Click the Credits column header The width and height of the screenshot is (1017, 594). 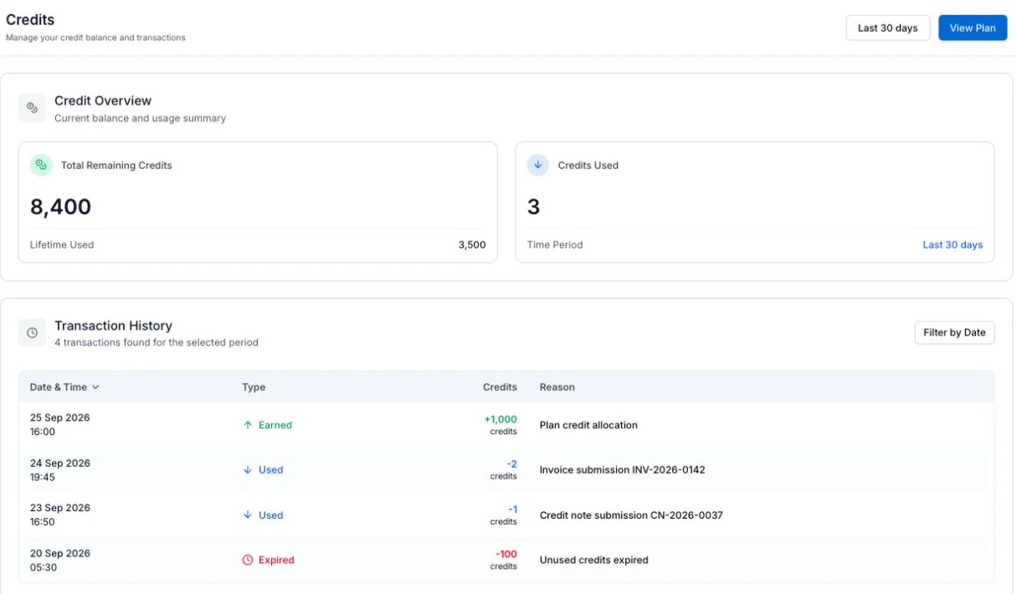point(500,387)
